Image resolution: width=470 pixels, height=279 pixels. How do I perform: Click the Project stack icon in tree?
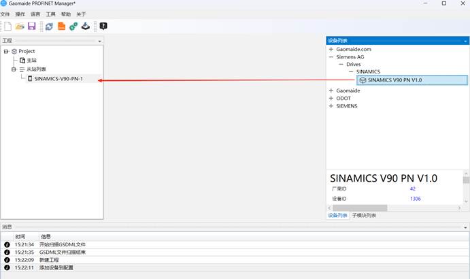(x=14, y=51)
